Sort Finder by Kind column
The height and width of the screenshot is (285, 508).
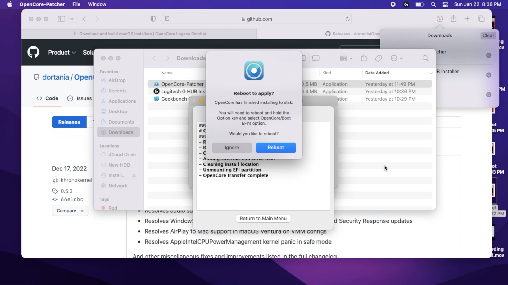click(x=341, y=73)
